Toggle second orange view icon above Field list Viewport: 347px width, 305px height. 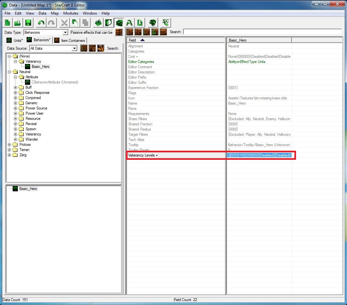tap(138, 32)
